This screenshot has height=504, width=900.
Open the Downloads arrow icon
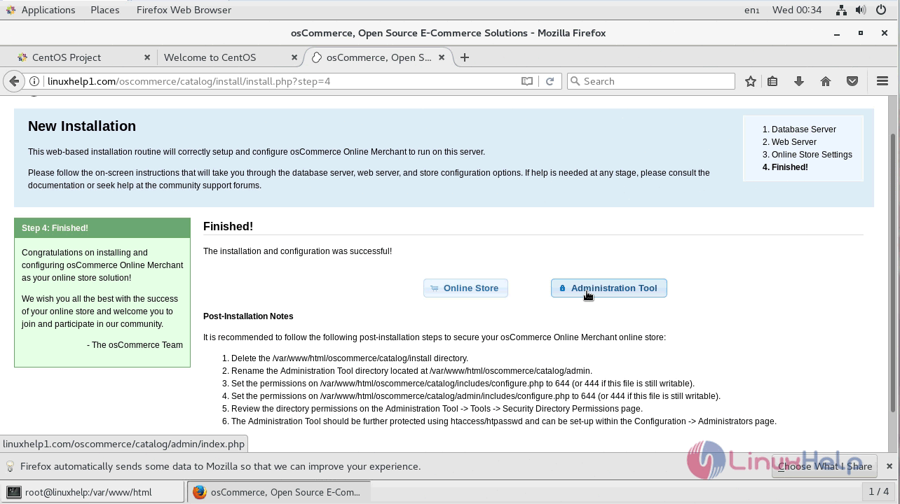pyautogui.click(x=799, y=81)
